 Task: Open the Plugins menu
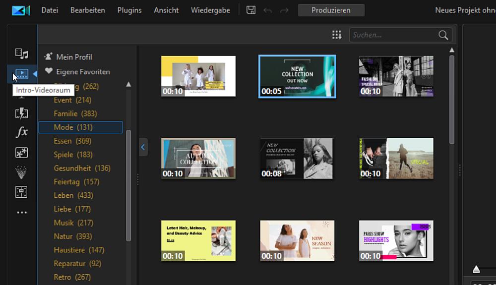click(129, 10)
